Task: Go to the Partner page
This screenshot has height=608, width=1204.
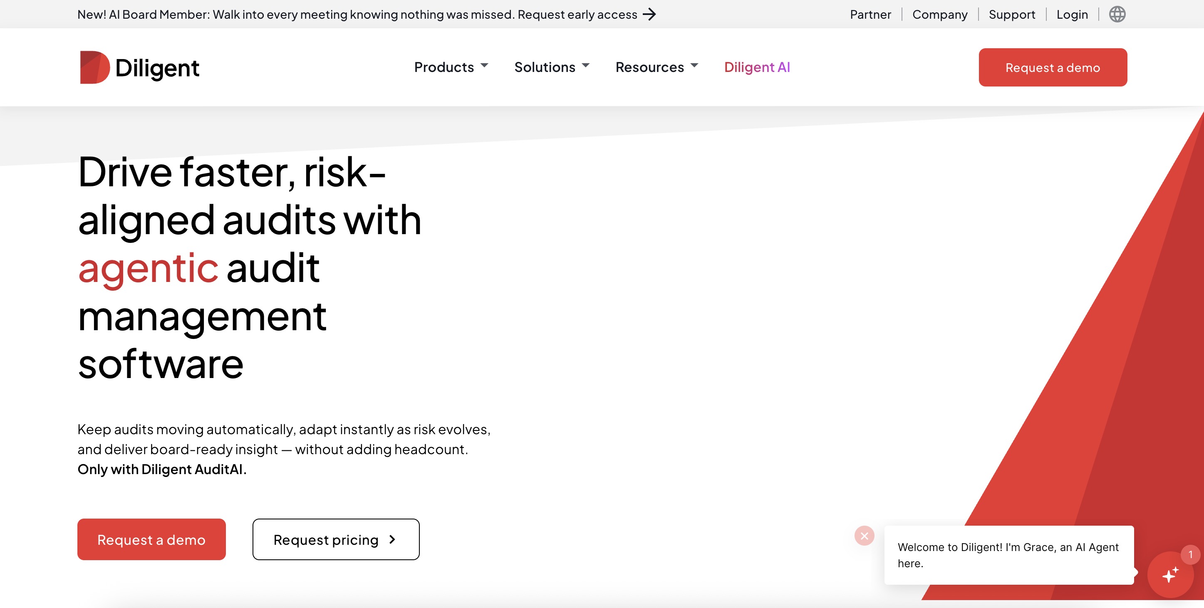Action: click(x=870, y=15)
